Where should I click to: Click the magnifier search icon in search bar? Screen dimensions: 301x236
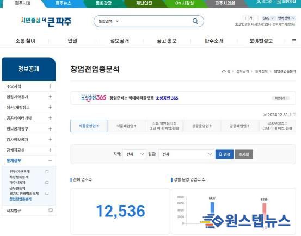pos(195,21)
